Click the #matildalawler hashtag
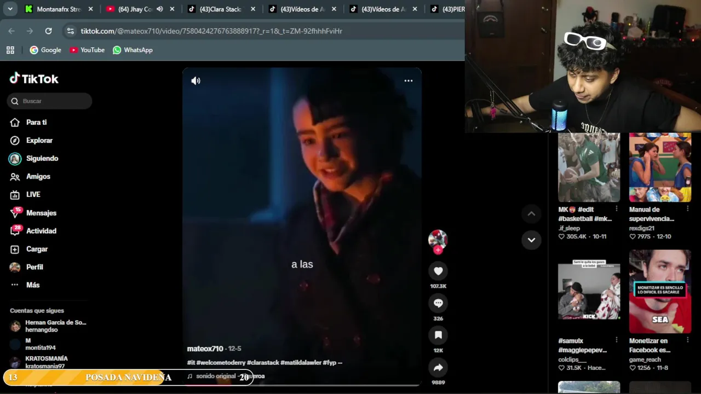The image size is (701, 394). [301, 362]
